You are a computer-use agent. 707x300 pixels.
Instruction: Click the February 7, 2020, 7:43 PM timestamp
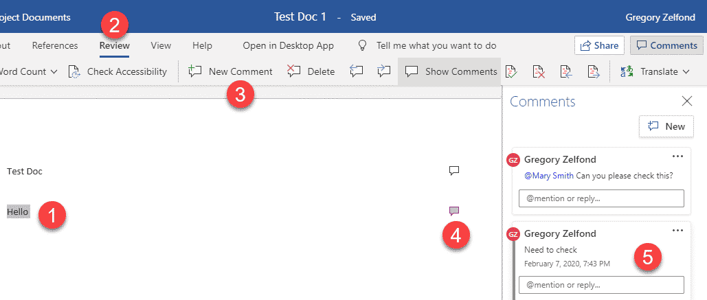(x=568, y=263)
